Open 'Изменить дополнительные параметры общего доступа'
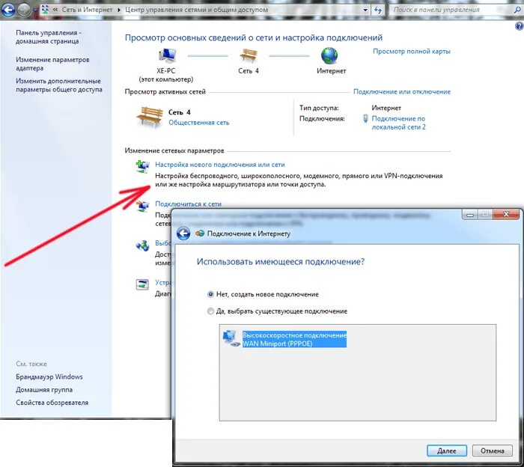Screen dimensions: 524x467 [x=59, y=85]
